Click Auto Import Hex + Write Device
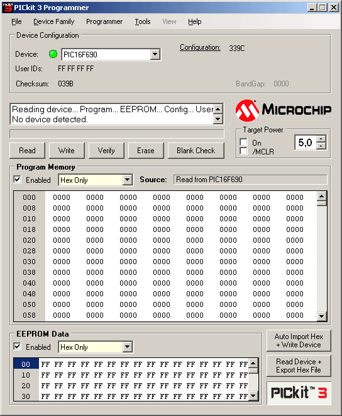Viewport: 342px width, 416px height. pos(299,340)
